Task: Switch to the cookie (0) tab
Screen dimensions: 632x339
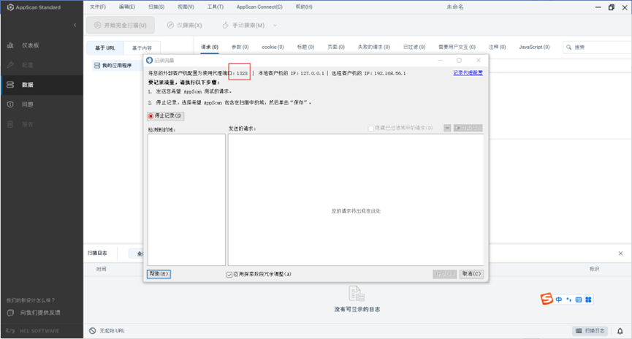Action: (273, 47)
